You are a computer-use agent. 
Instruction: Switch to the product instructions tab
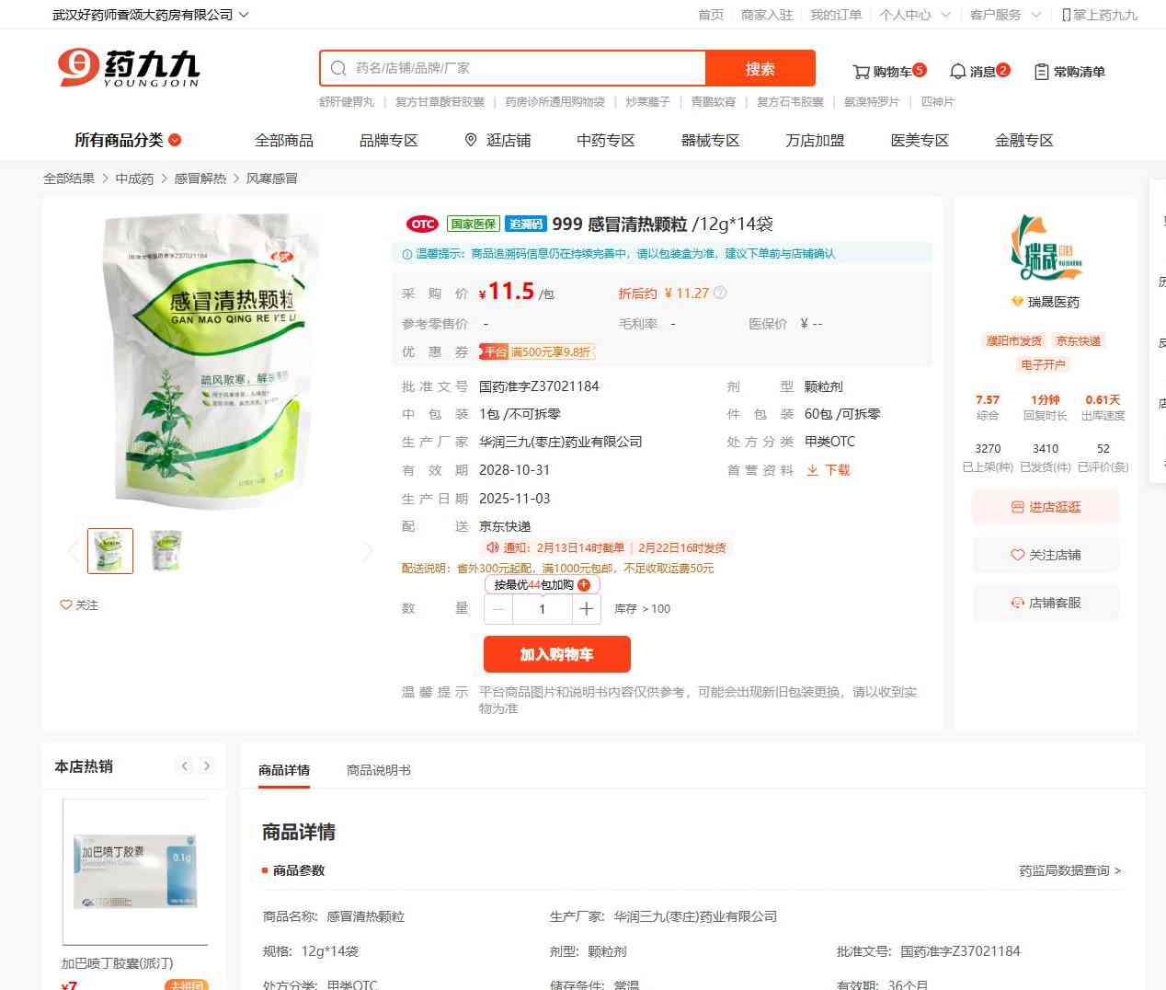pyautogui.click(x=378, y=770)
